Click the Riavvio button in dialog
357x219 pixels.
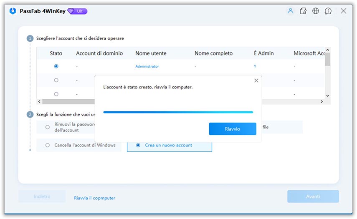(232, 129)
